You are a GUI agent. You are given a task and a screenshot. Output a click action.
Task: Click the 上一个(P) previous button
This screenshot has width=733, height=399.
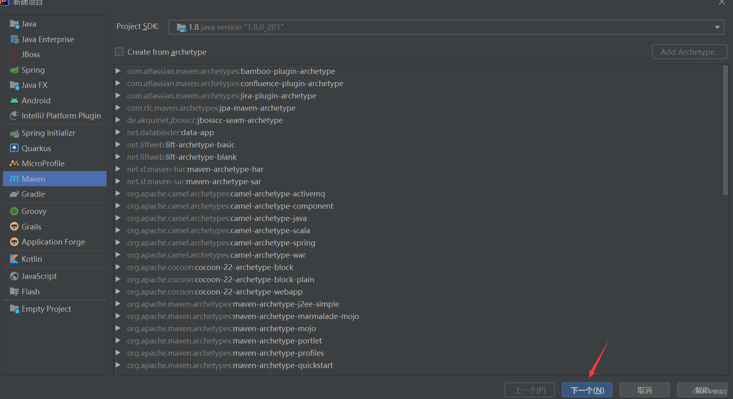pyautogui.click(x=530, y=390)
